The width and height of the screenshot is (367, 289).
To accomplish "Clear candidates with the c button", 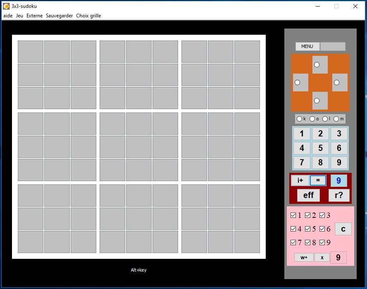I will point(343,228).
